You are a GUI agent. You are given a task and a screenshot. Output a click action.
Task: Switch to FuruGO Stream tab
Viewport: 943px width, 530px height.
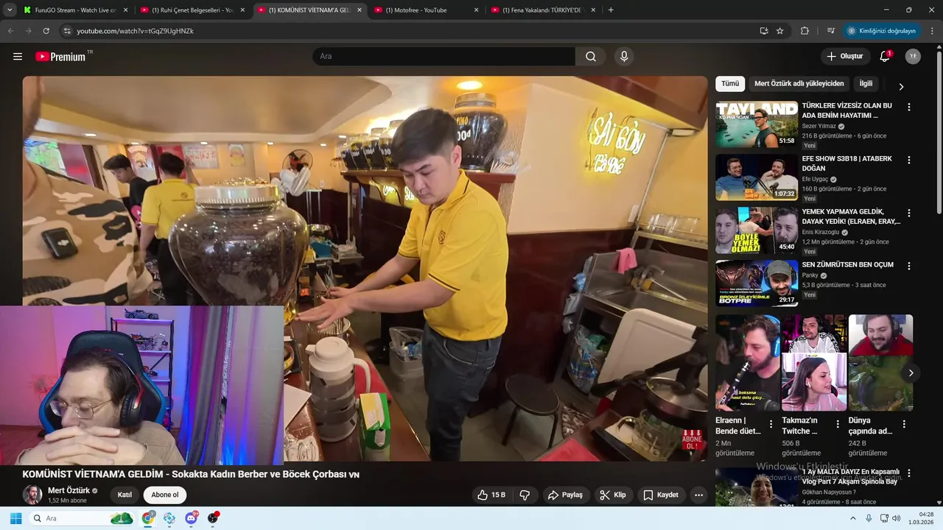[x=74, y=10]
